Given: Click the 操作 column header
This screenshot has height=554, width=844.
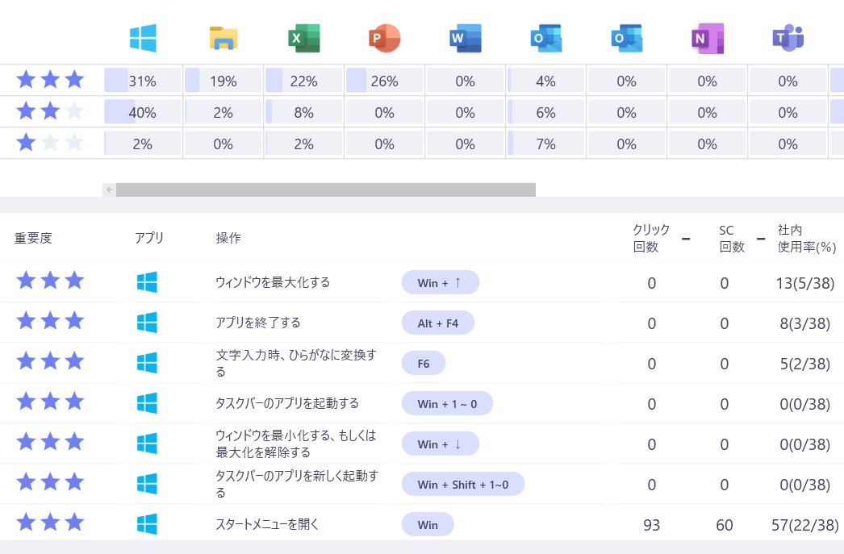Looking at the screenshot, I should pos(228,238).
